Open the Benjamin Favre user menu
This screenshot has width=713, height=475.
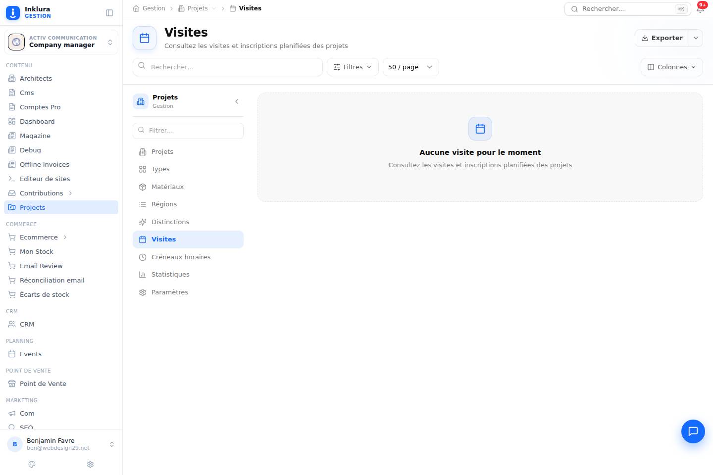click(x=61, y=444)
